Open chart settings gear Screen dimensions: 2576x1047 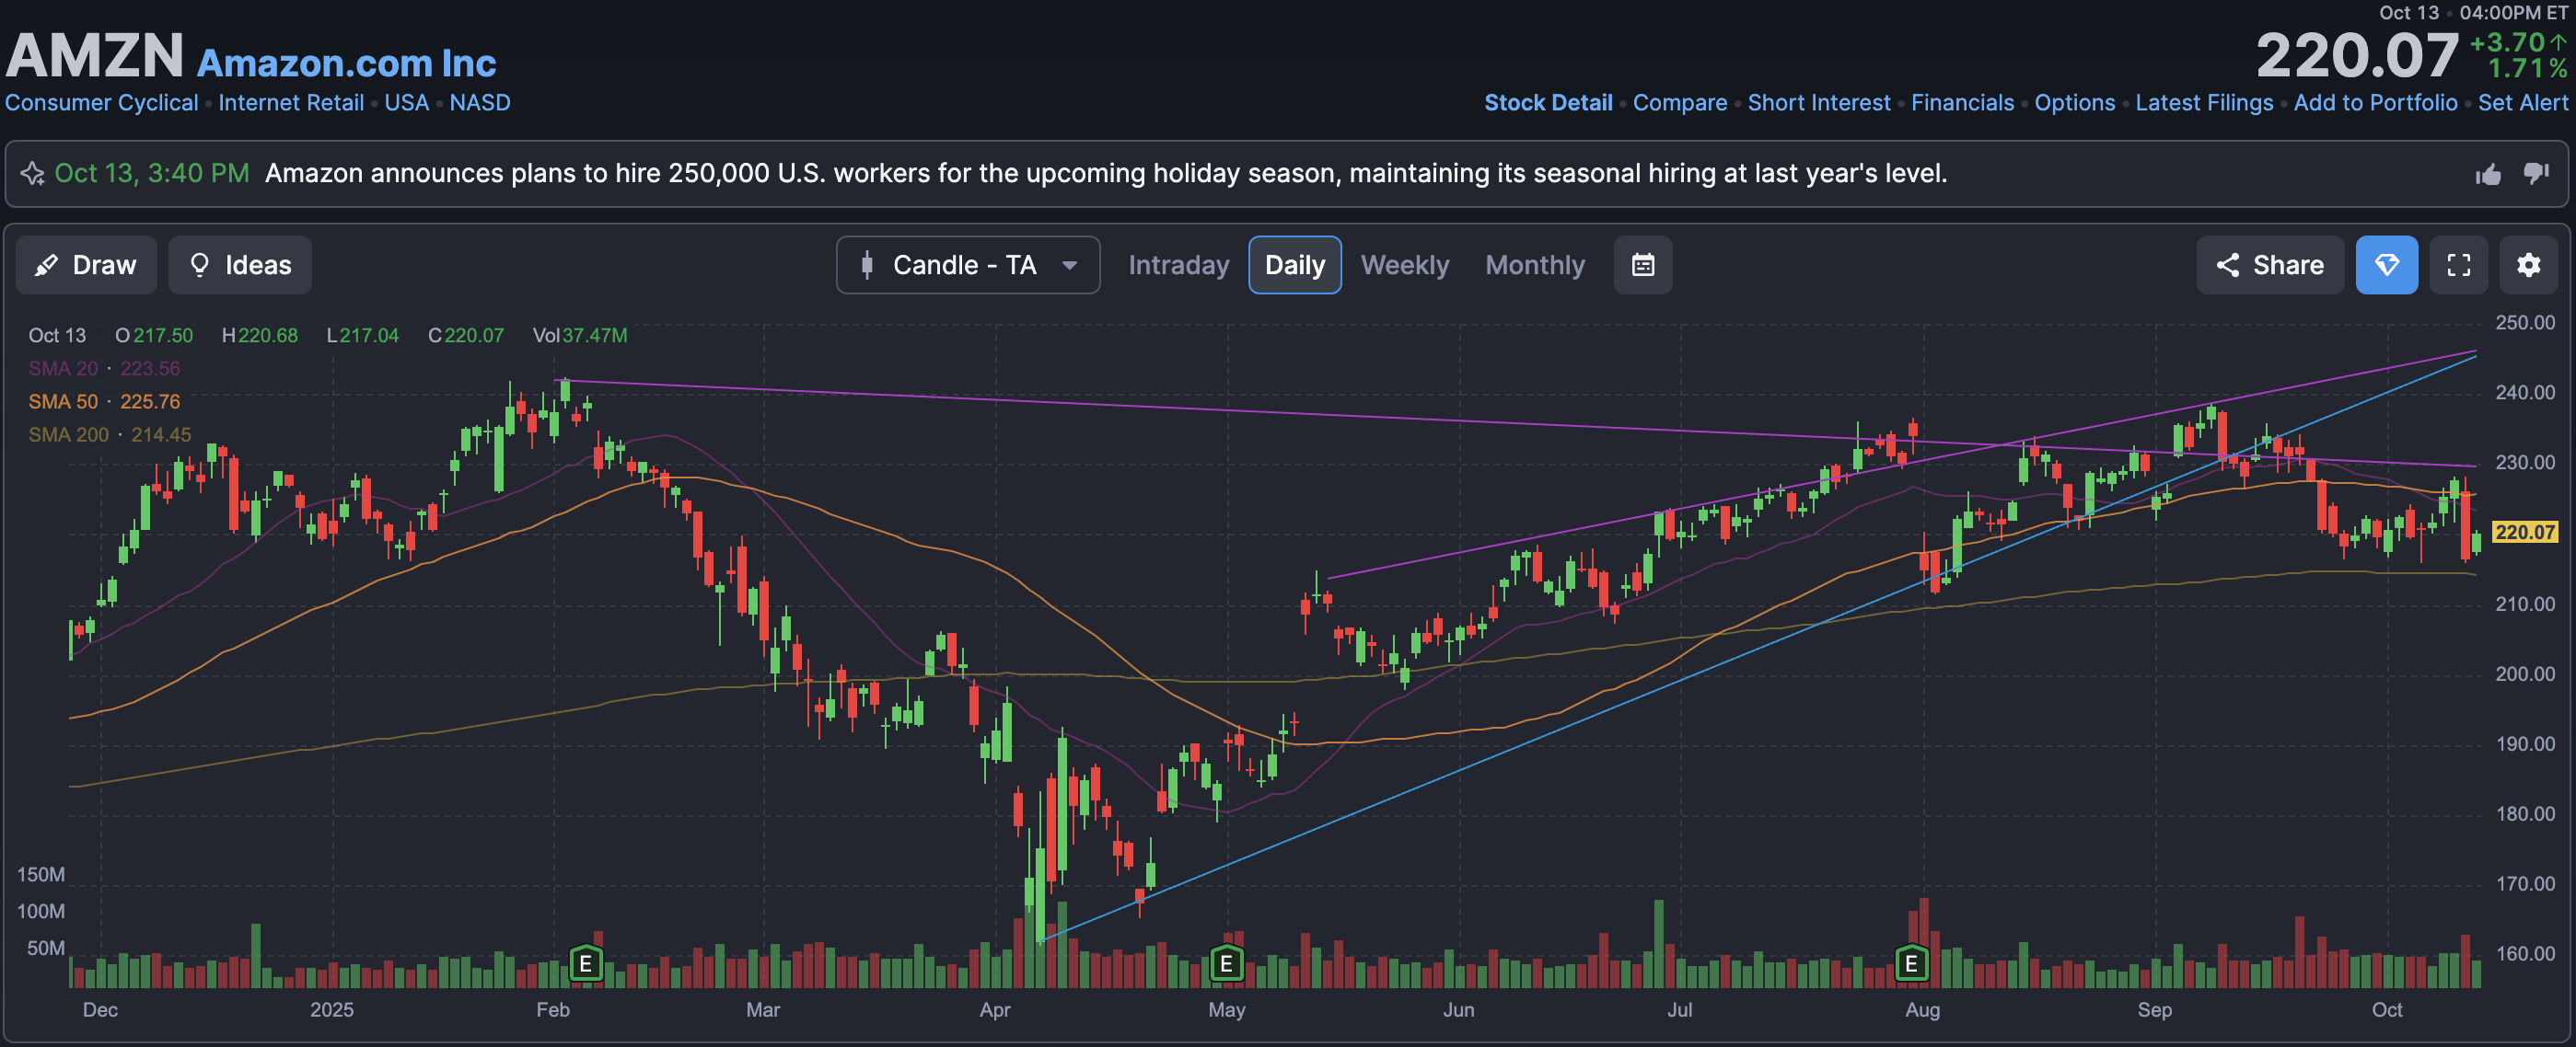[x=2528, y=265]
